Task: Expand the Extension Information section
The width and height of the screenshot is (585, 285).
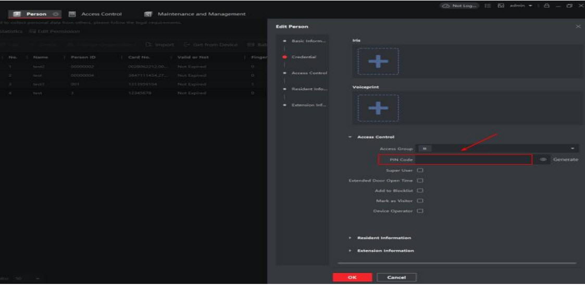Action: pyautogui.click(x=385, y=251)
